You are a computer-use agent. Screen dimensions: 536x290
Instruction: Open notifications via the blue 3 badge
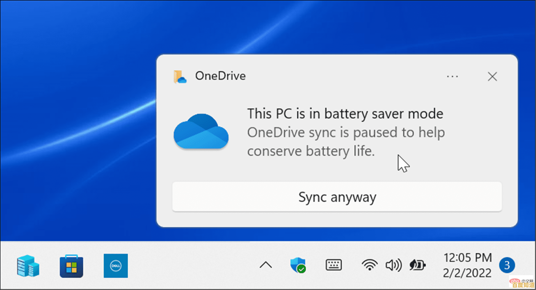(x=507, y=265)
